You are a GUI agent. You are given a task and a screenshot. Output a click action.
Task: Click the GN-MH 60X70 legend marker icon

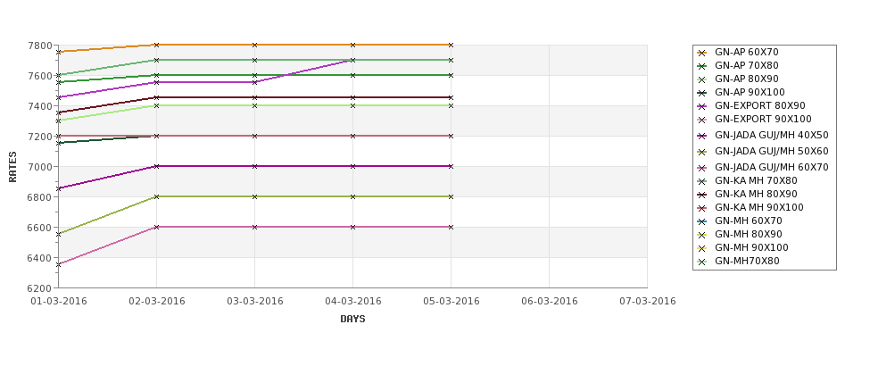(x=702, y=221)
